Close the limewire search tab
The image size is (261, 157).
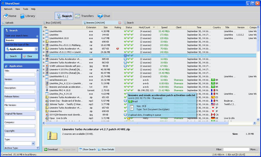tap(120, 23)
